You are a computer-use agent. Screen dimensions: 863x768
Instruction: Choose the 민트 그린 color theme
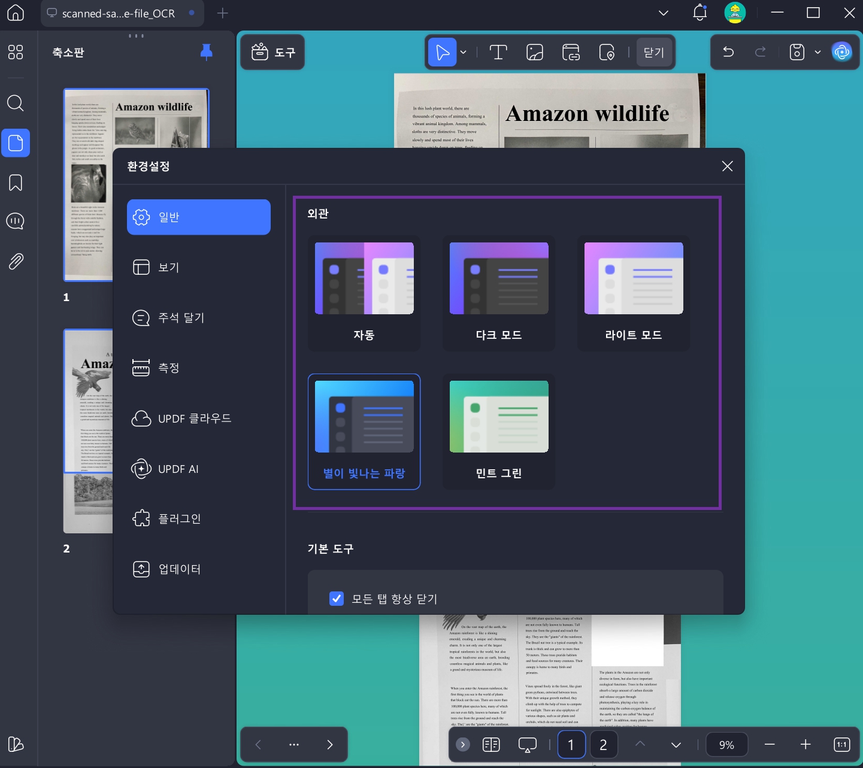(499, 432)
